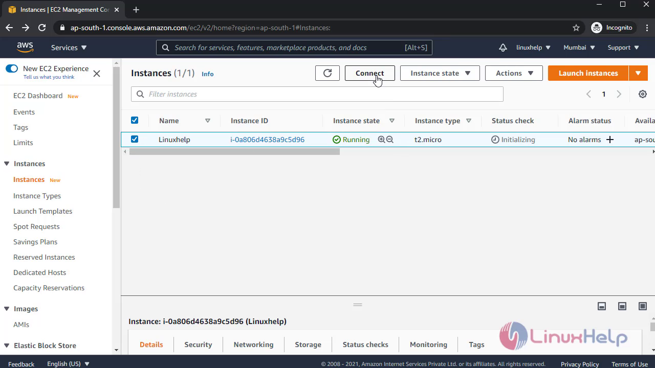Open Launch Templates in sidebar
The width and height of the screenshot is (655, 368).
[42, 211]
